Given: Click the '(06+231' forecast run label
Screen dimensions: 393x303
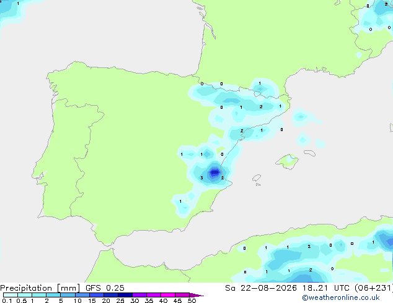Looking at the screenshot, I should pos(373,288).
